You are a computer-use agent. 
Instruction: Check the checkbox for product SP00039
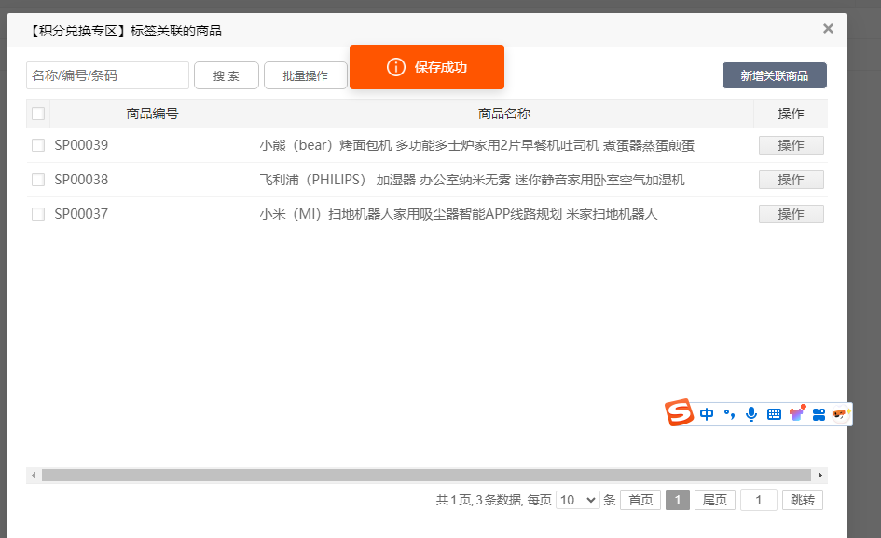(x=37, y=145)
